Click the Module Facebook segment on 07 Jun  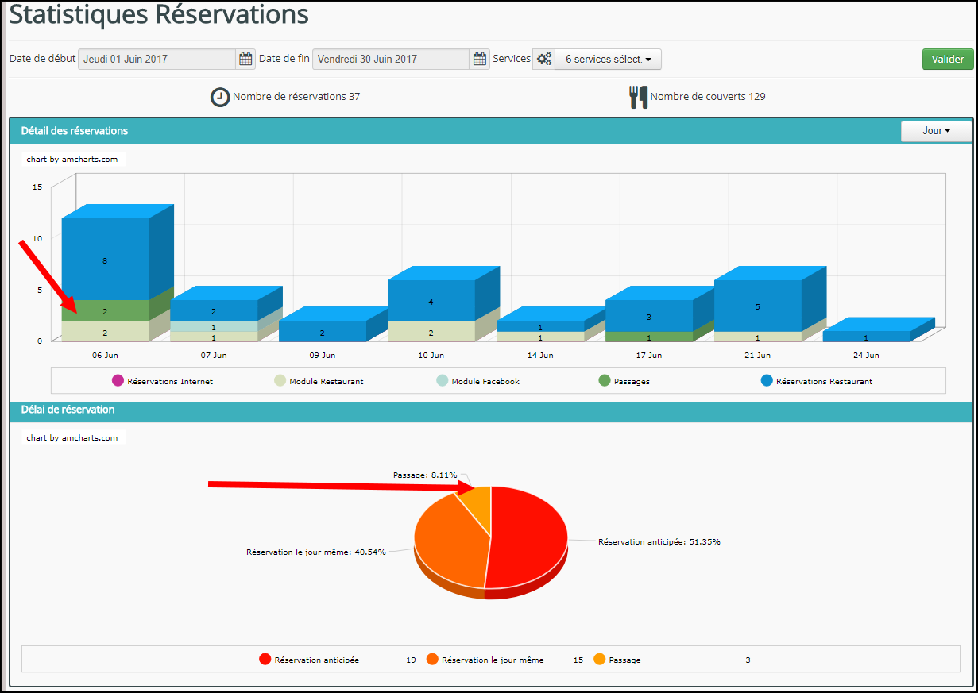[x=214, y=326]
